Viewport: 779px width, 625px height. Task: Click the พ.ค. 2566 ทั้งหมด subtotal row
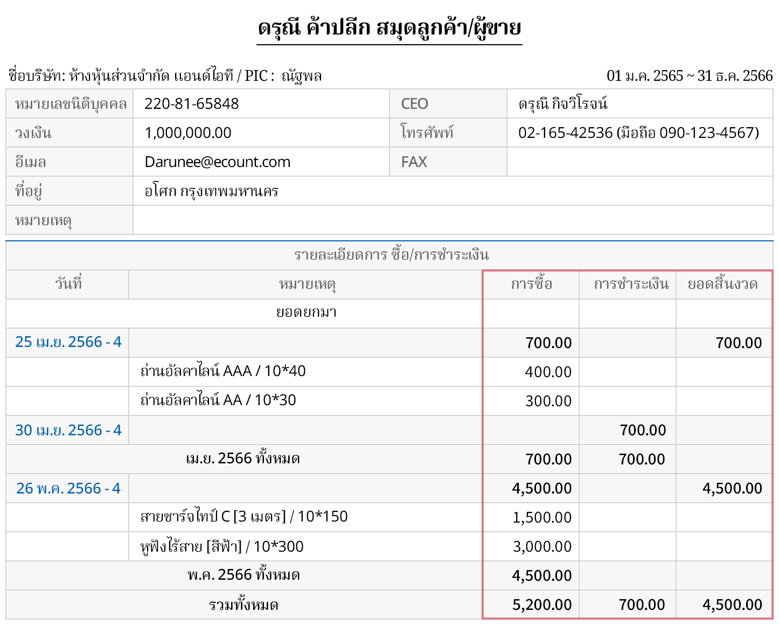coord(244,575)
